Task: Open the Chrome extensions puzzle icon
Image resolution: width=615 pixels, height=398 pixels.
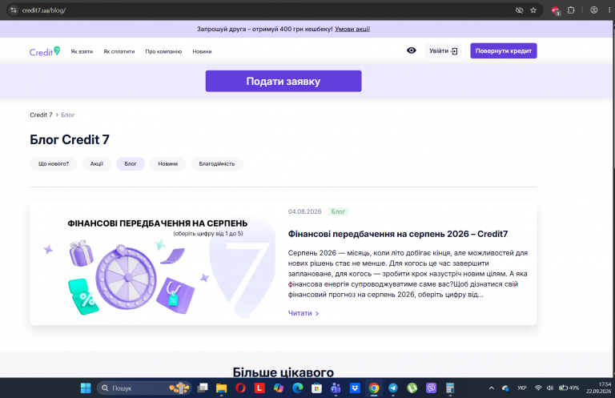Action: point(571,10)
